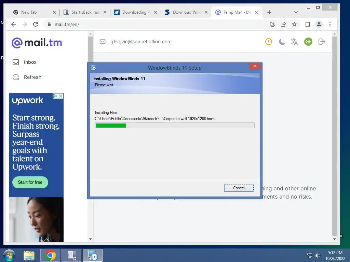Open the server-like taskbar application
The image size is (350, 262).
click(x=72, y=255)
